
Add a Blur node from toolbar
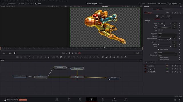click(x=49, y=57)
